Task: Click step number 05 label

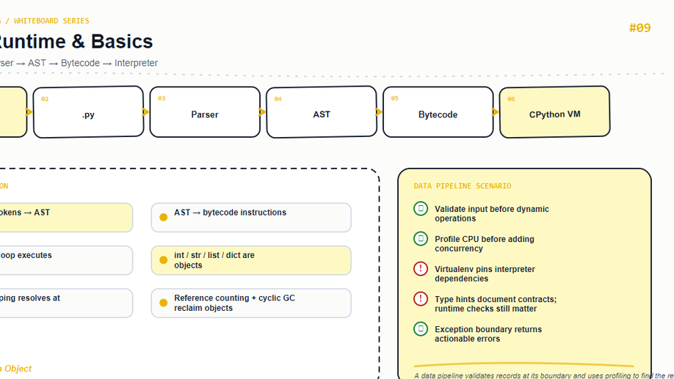Action: point(394,98)
